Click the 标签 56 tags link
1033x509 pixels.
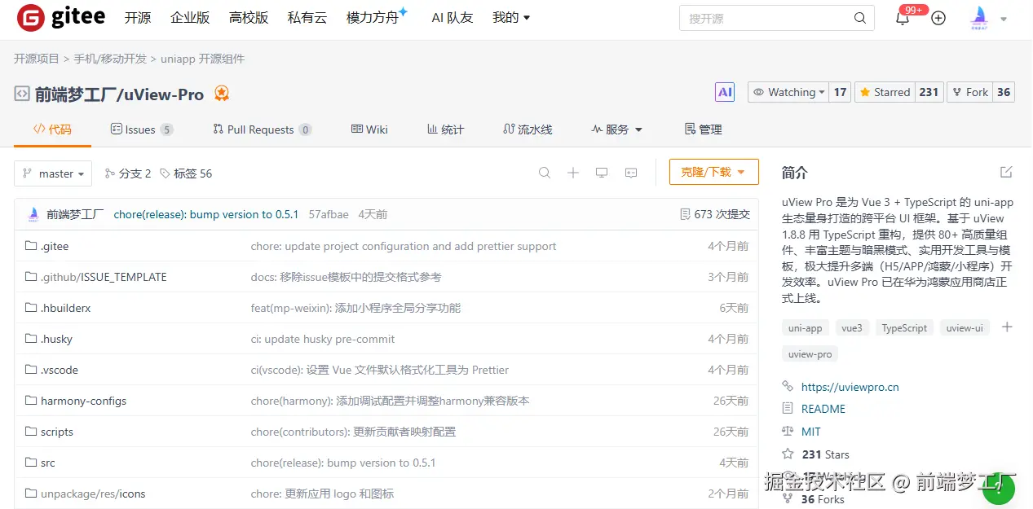coord(186,173)
